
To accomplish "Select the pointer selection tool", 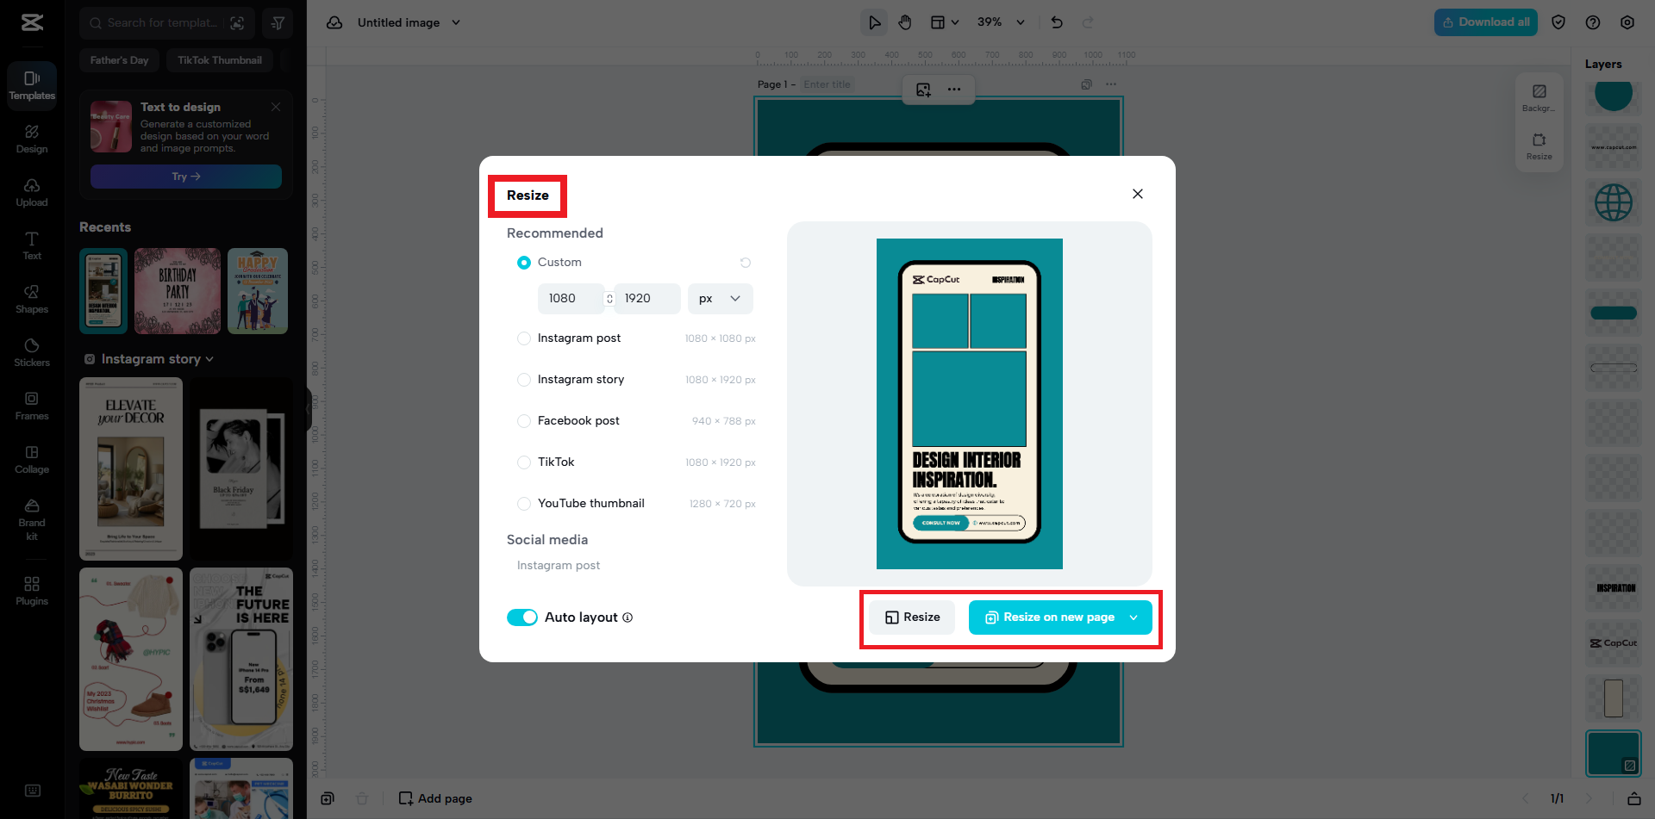I will 874,22.
